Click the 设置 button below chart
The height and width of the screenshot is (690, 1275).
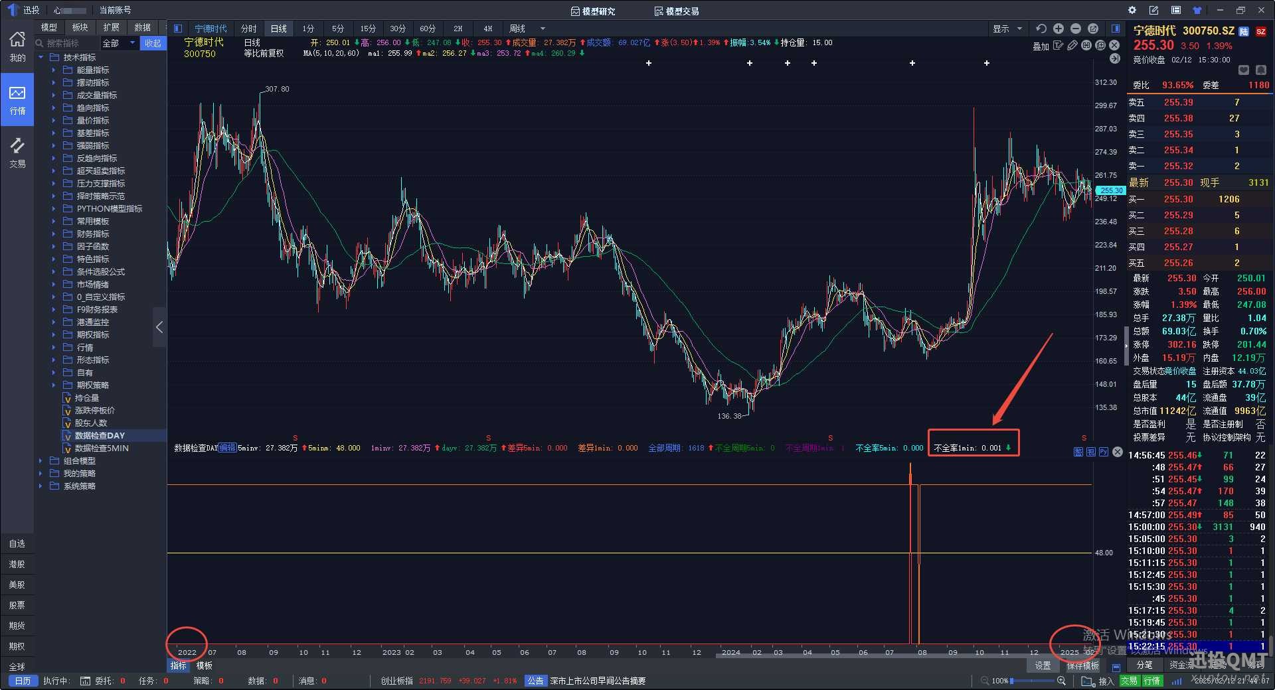click(x=1043, y=665)
